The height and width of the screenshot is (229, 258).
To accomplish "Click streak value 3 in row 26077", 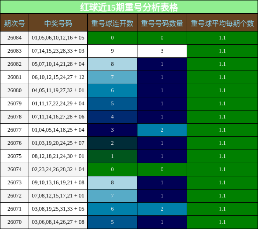I will [x=112, y=130].
